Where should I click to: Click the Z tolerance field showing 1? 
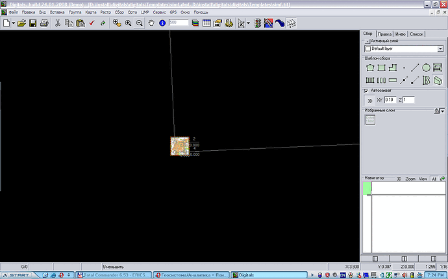(x=408, y=100)
